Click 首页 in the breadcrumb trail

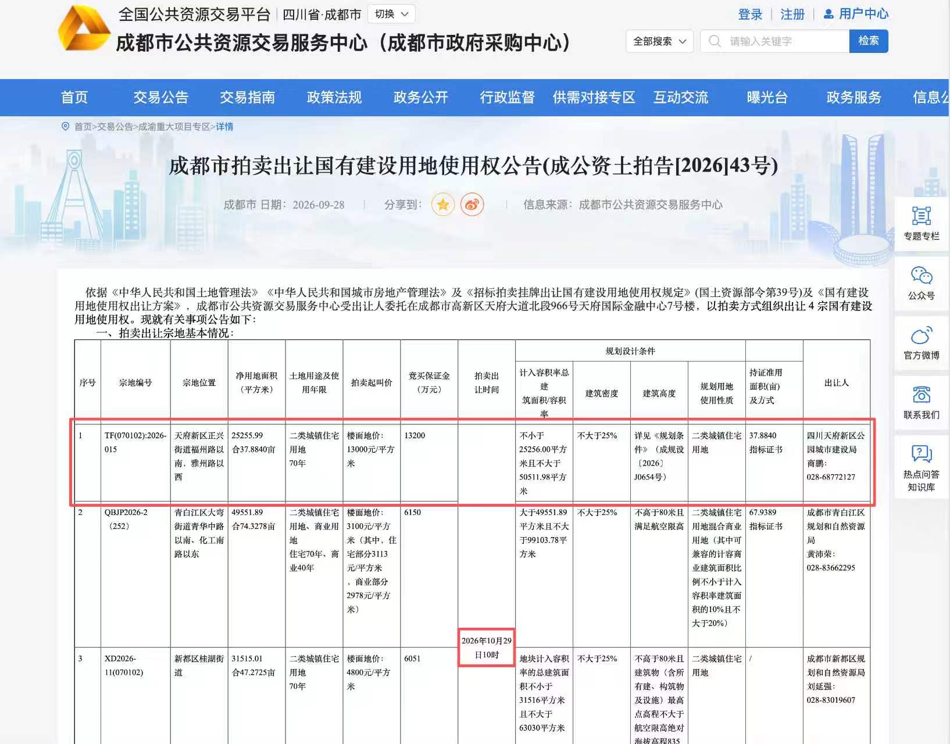click(83, 127)
